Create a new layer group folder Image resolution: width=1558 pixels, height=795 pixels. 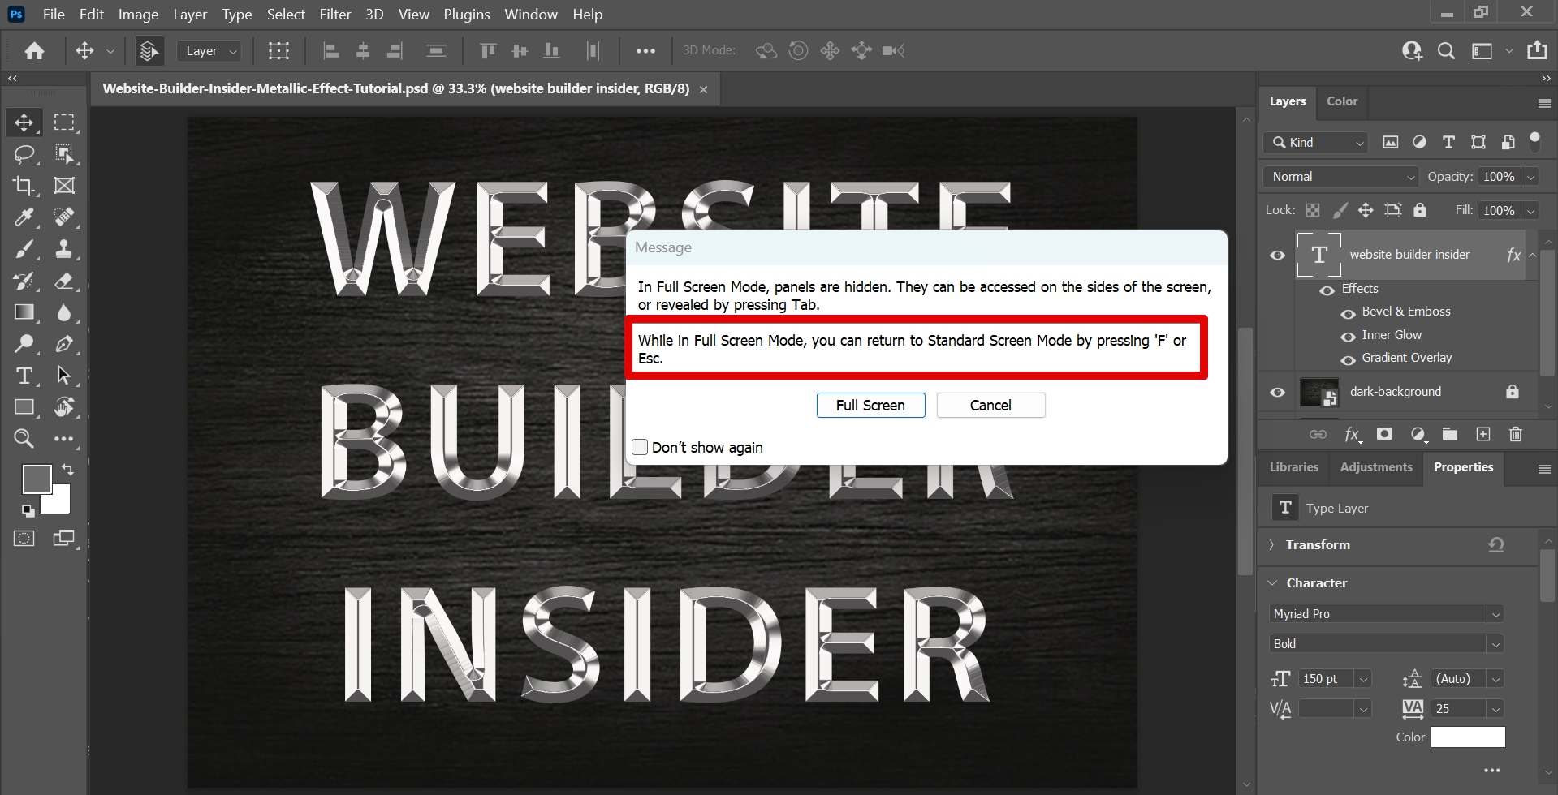point(1449,435)
